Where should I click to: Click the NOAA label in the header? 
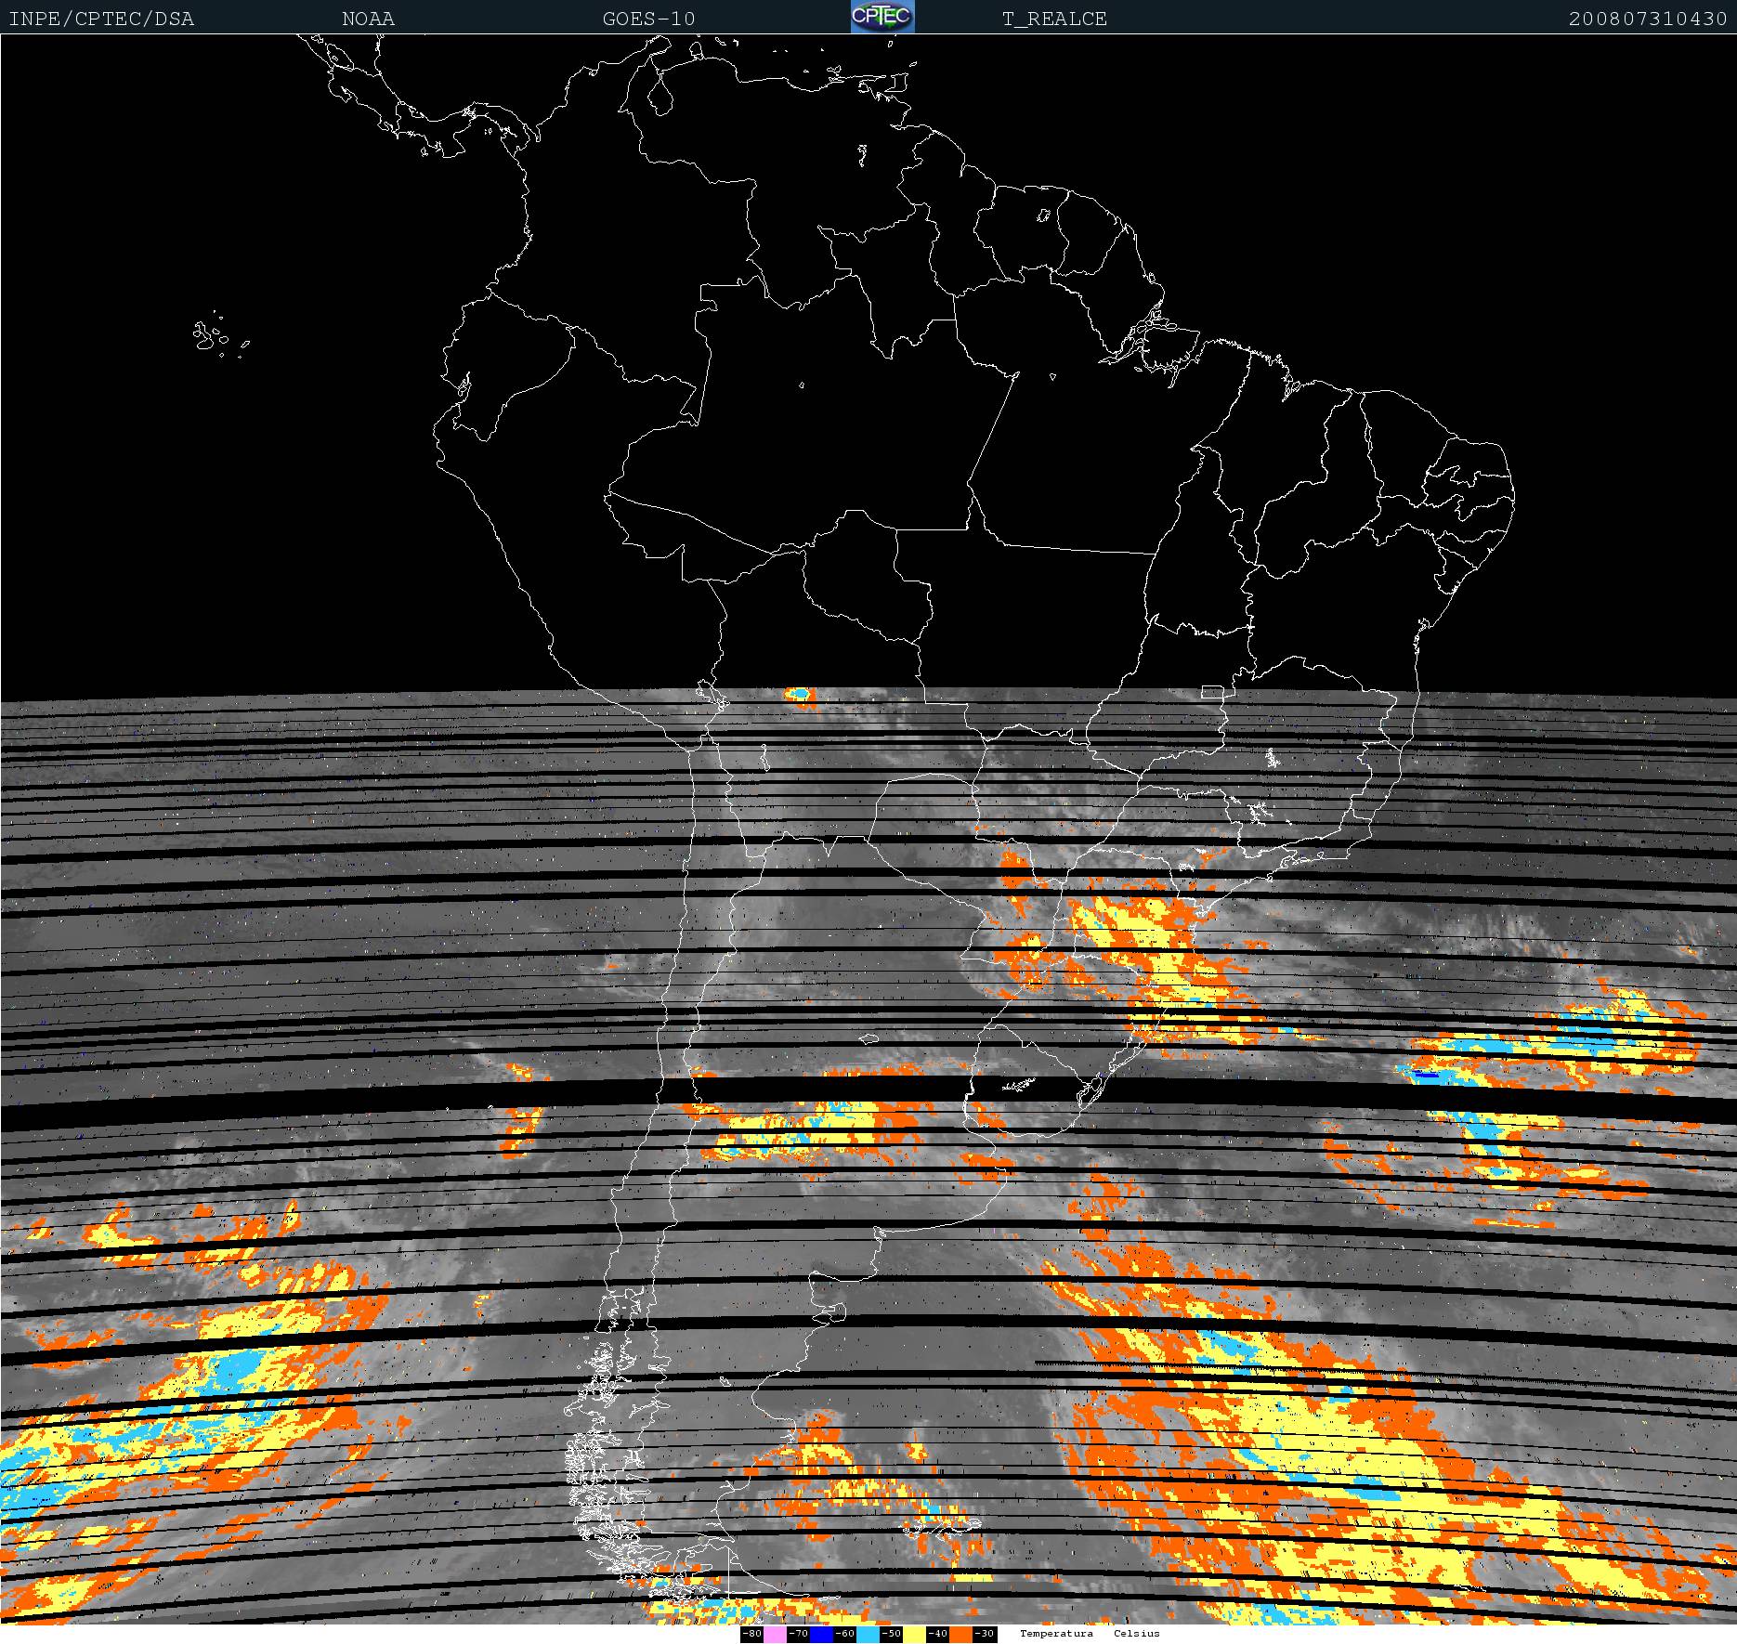[368, 19]
